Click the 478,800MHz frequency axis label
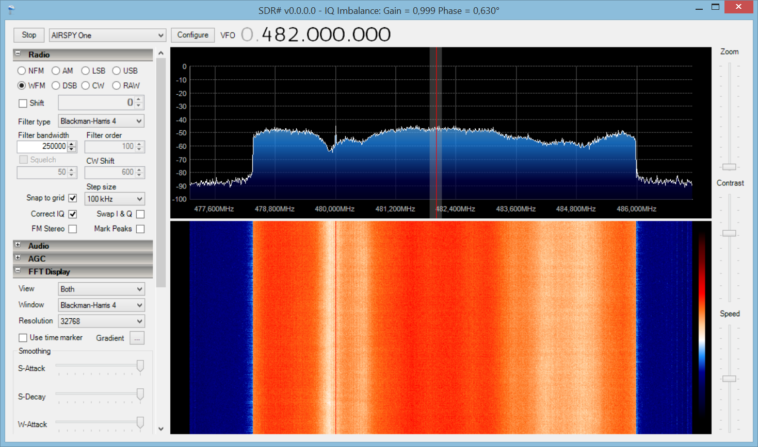The width and height of the screenshot is (758, 447). tap(275, 209)
